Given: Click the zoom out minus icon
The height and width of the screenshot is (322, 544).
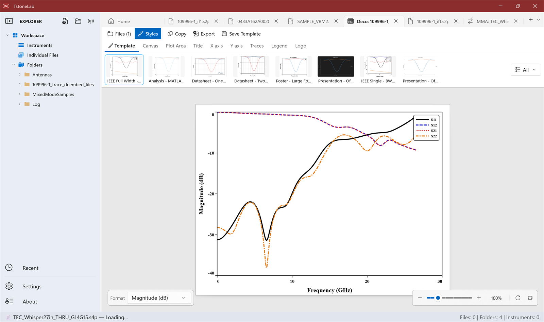Looking at the screenshot, I should pyautogui.click(x=420, y=298).
